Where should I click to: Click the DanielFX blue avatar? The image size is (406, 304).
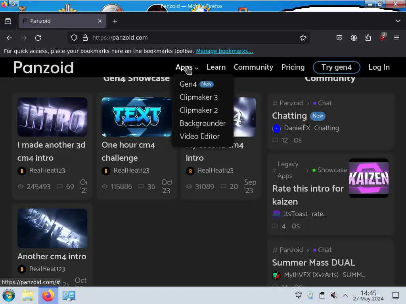[276, 129]
